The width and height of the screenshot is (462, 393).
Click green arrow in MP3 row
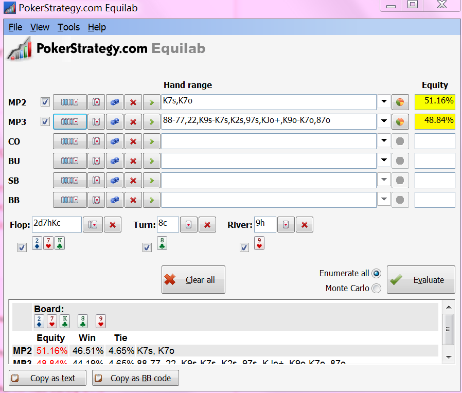(151, 122)
